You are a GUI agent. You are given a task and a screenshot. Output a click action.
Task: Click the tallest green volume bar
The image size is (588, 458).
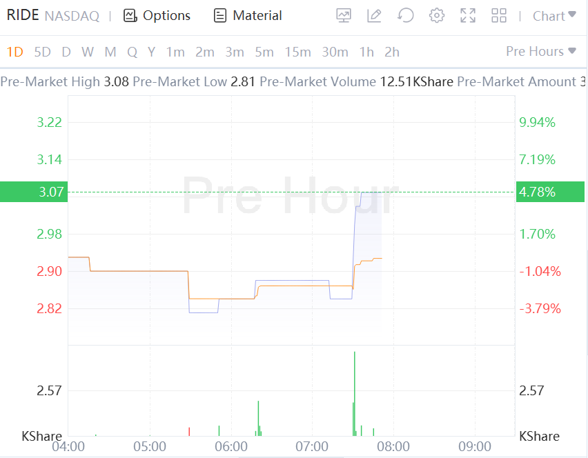354,393
